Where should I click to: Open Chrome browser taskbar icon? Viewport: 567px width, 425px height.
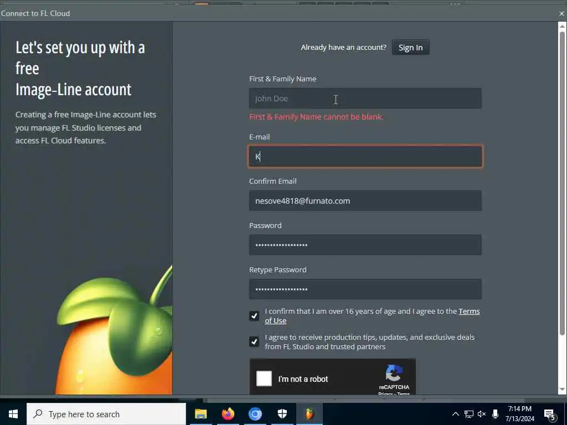[x=255, y=414]
